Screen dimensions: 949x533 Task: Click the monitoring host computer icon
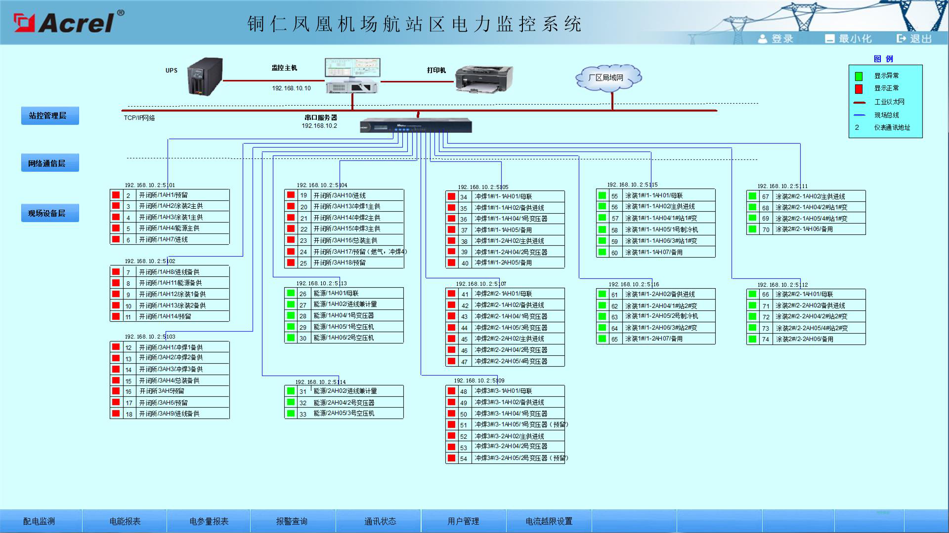(x=352, y=75)
